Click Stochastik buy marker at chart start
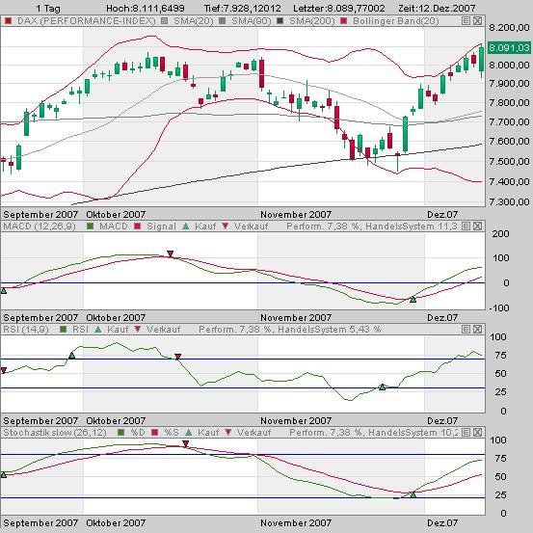 point(4,474)
